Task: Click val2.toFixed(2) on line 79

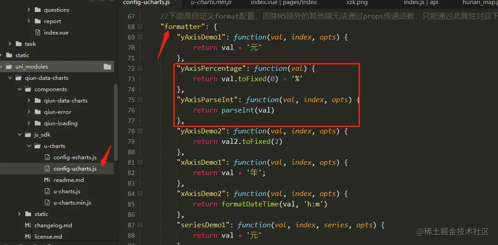Action: 252,142
